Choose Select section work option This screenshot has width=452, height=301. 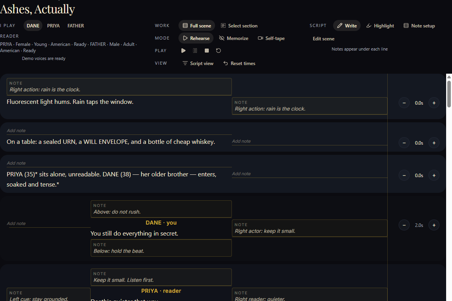click(239, 25)
